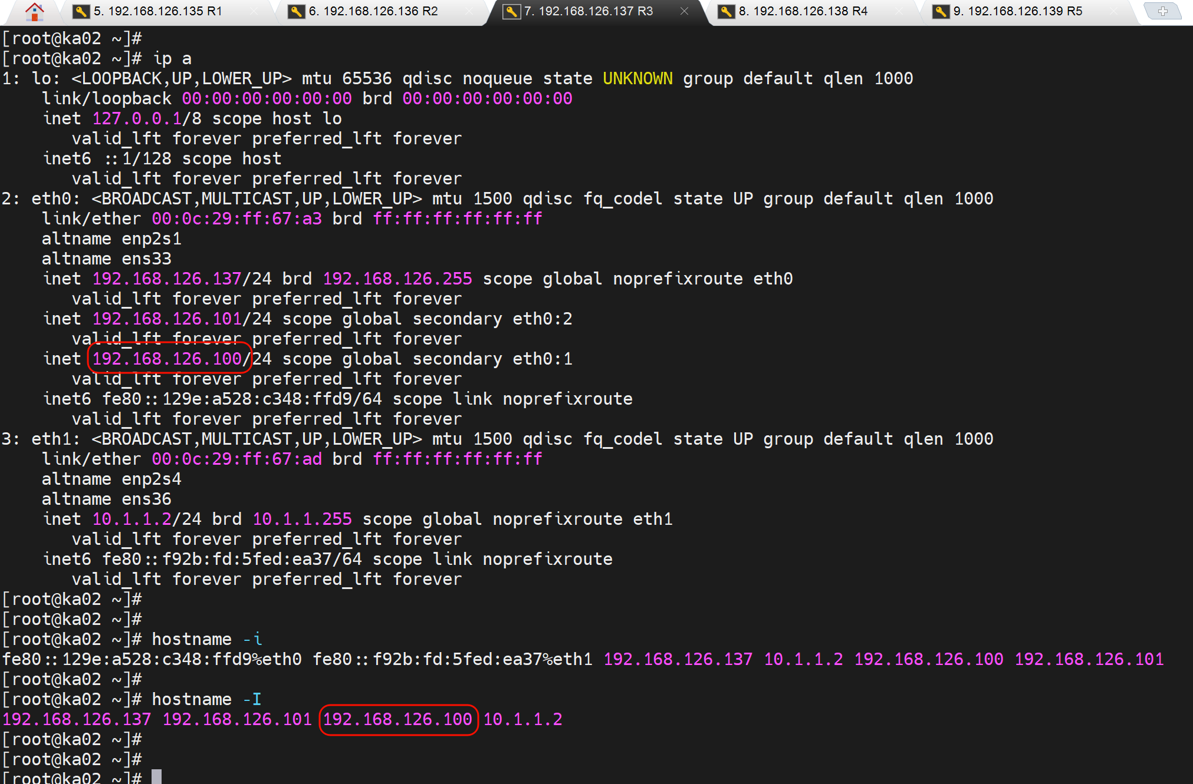The height and width of the screenshot is (784, 1193).
Task: Click key icon on R5 session tab
Action: [x=941, y=11]
